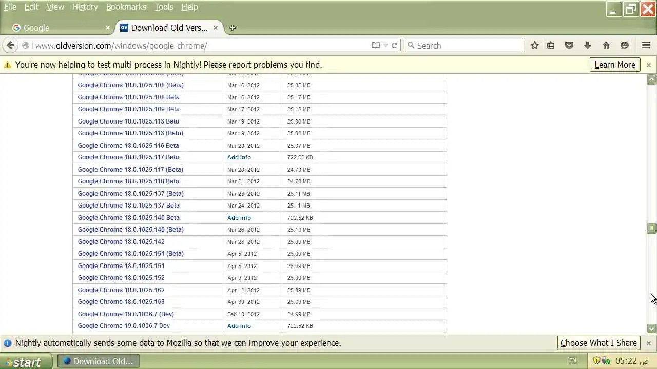The height and width of the screenshot is (369, 657).
Task: Click the page scrollbar up arrow
Action: pyautogui.click(x=652, y=79)
